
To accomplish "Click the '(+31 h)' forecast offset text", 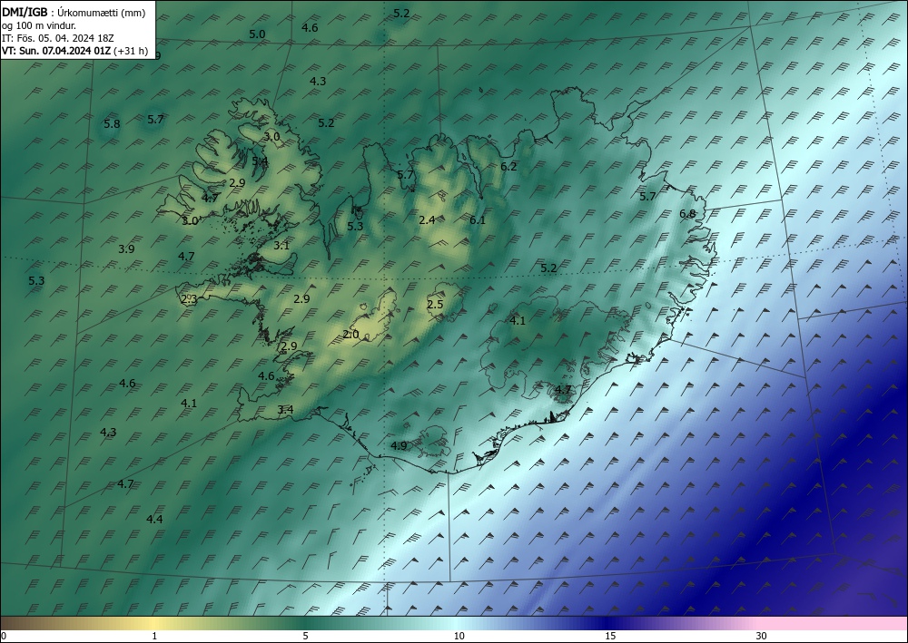I will (x=131, y=51).
